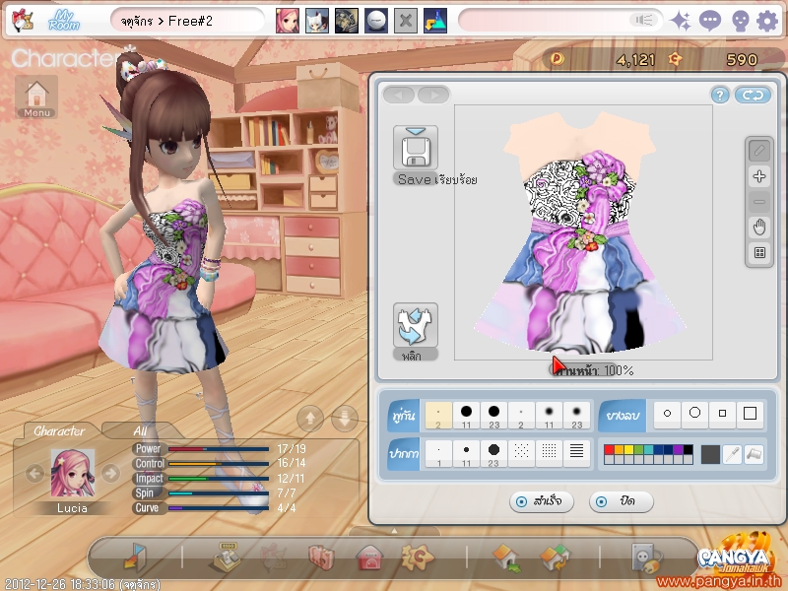The image size is (788, 591).
Task: Click Lucia character portrait
Action: [72, 474]
